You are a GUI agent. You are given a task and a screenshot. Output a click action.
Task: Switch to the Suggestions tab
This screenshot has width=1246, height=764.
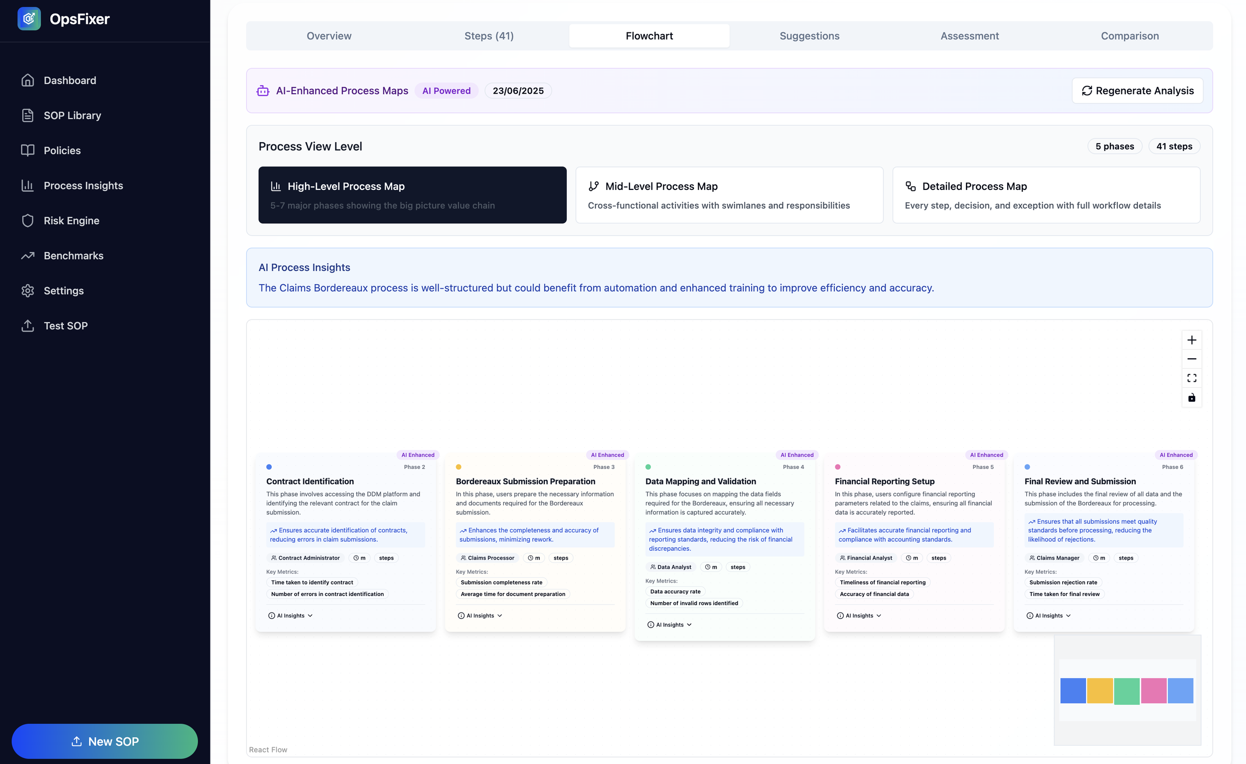[x=809, y=36]
